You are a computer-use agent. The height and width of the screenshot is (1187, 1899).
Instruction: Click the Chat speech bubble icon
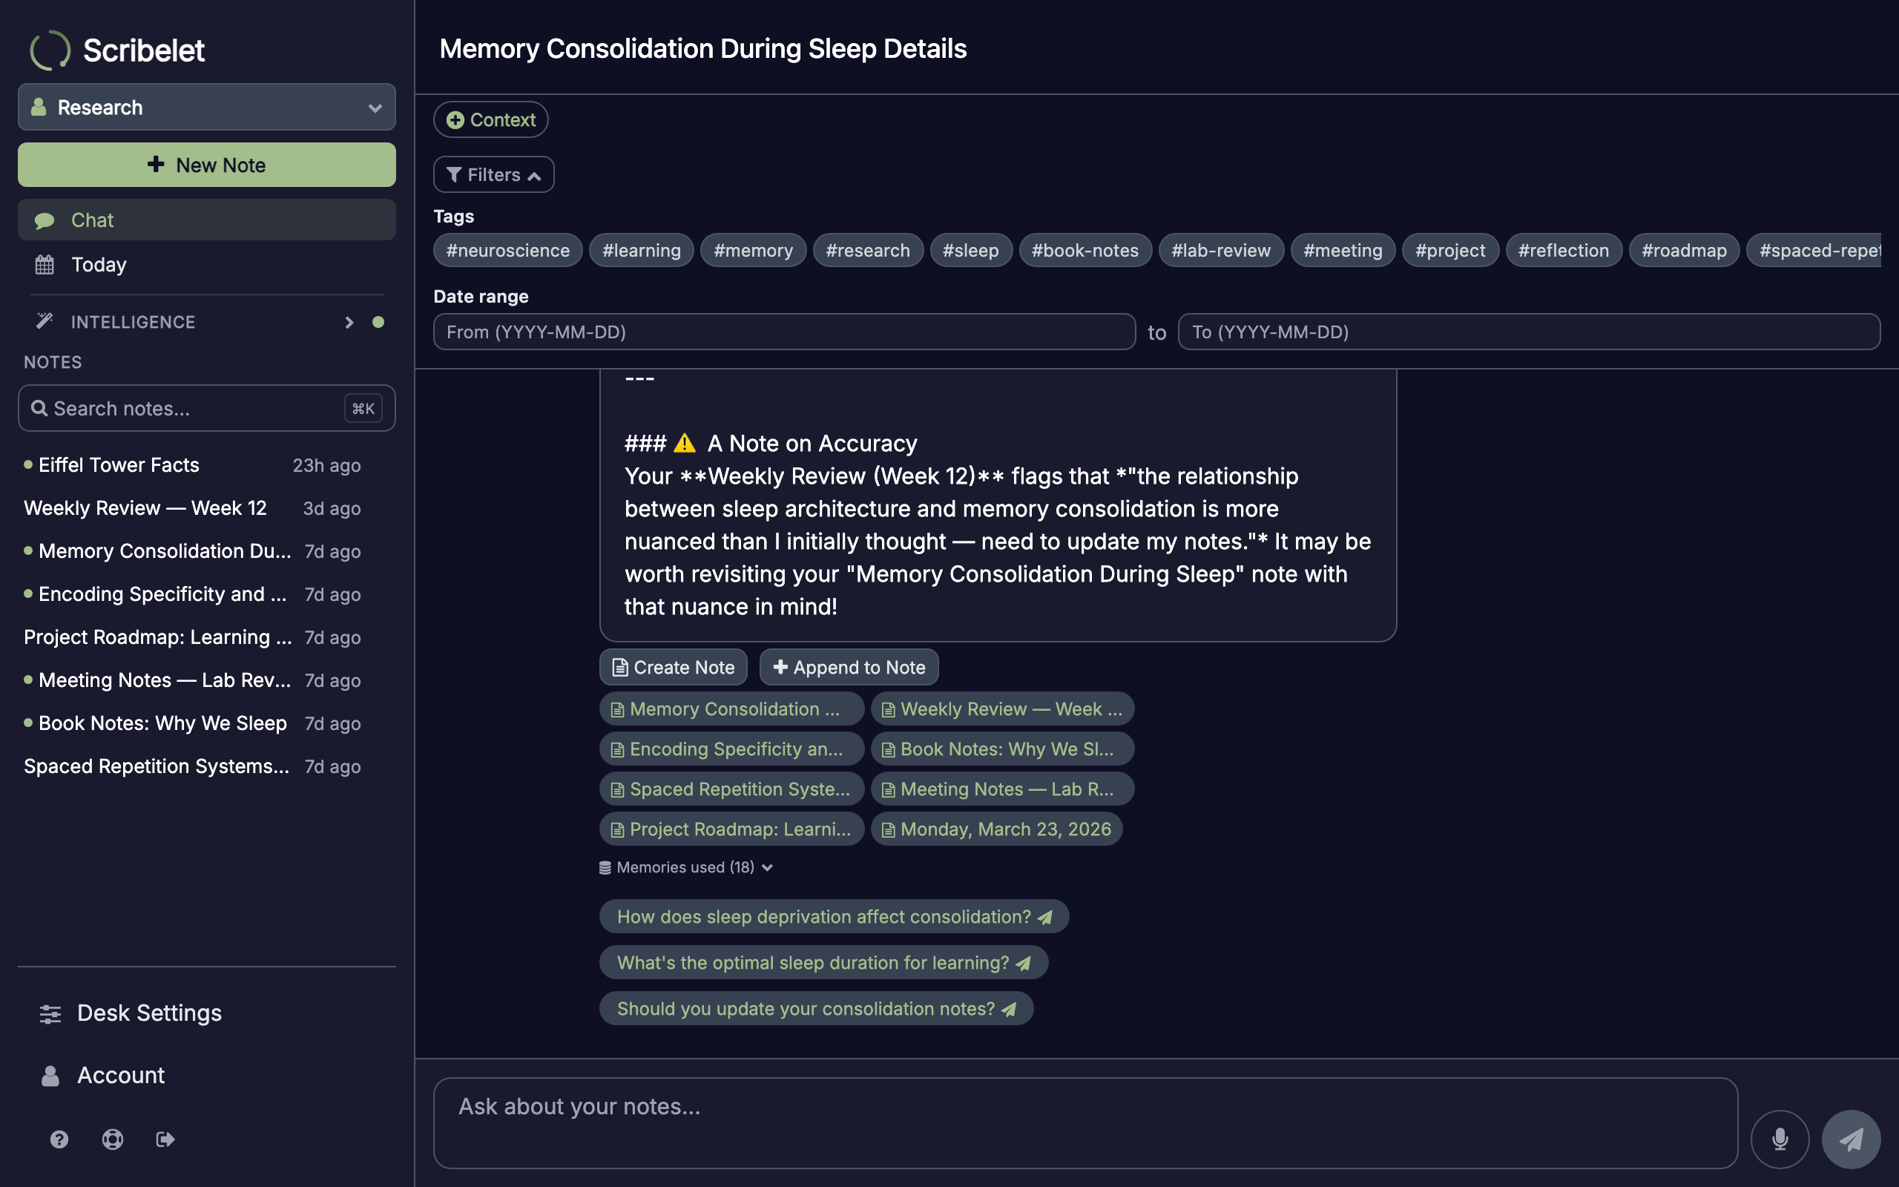coord(45,220)
